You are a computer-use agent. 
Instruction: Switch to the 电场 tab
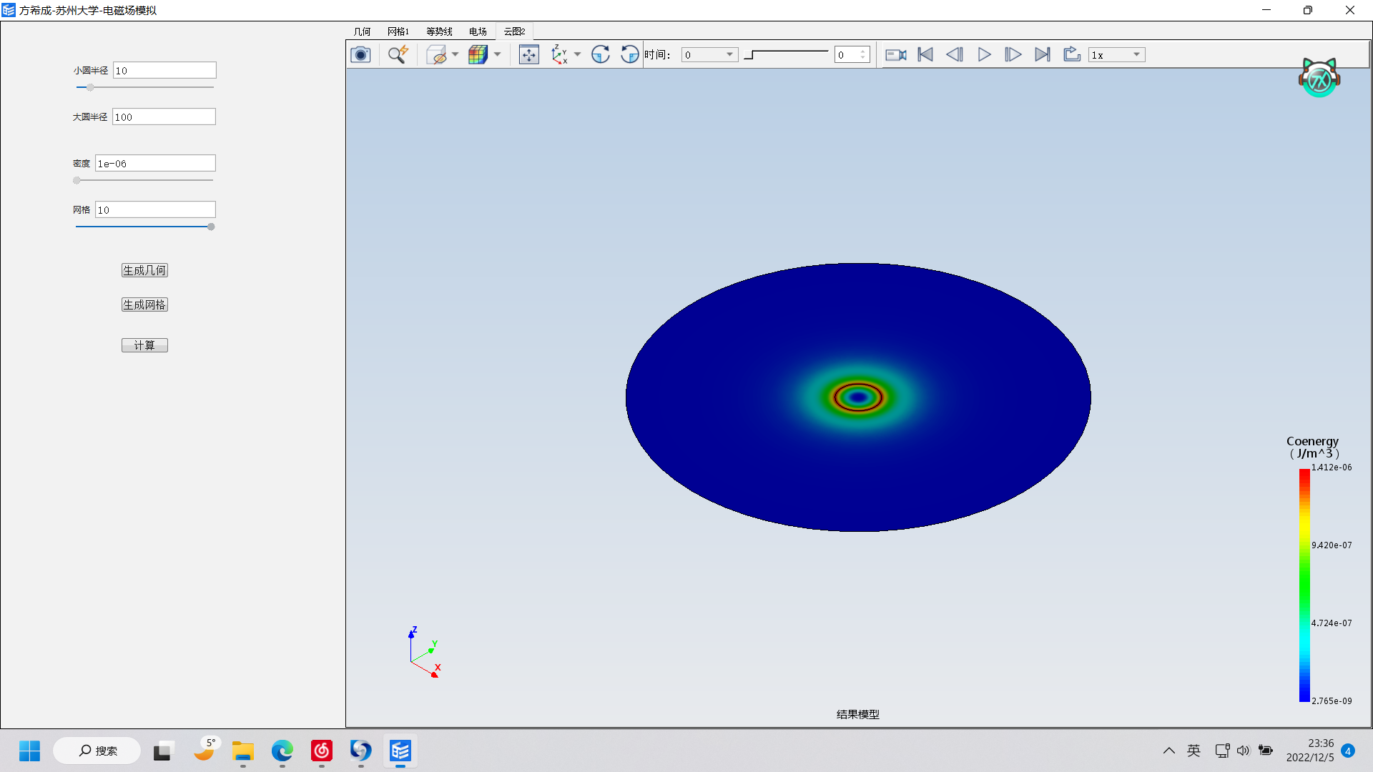click(x=478, y=31)
